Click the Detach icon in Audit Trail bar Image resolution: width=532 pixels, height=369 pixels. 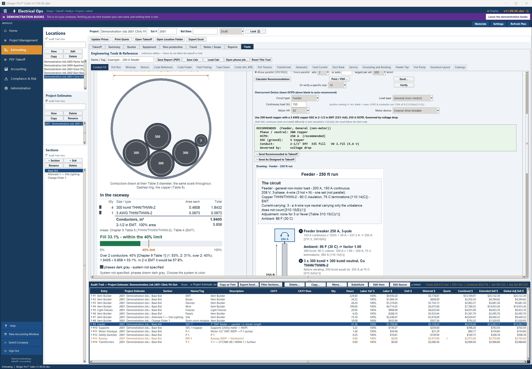[412, 284]
